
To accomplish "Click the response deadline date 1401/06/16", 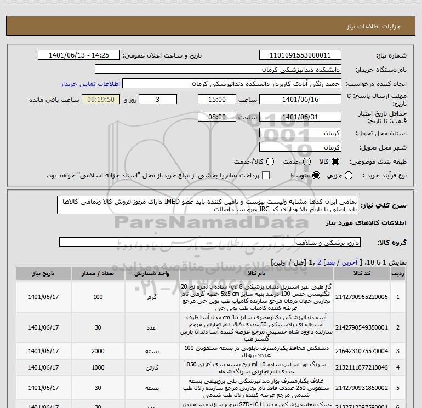I will 300,100.
